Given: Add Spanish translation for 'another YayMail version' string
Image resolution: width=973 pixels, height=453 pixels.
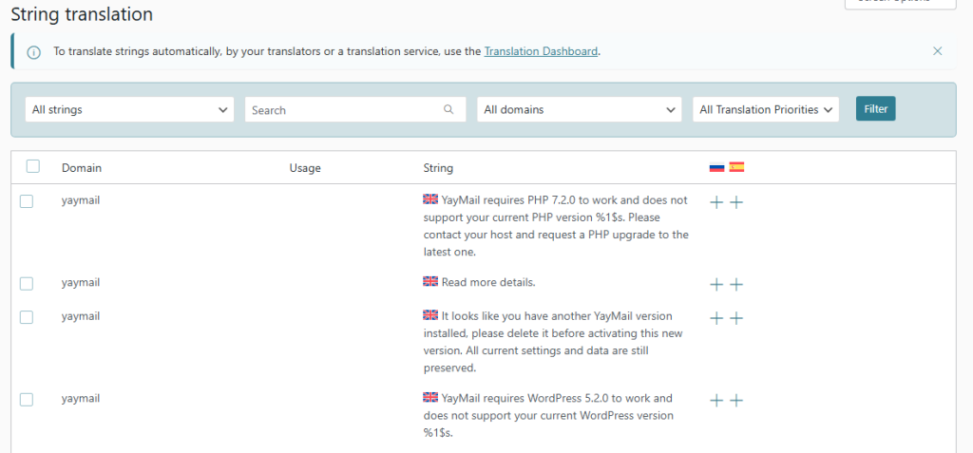Looking at the screenshot, I should [x=736, y=318].
